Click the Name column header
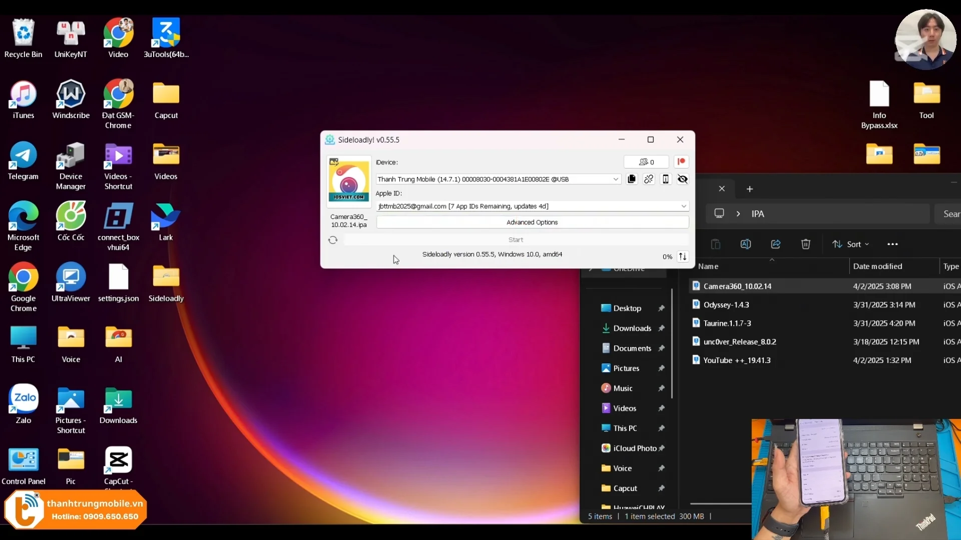The width and height of the screenshot is (961, 540). coord(708,266)
